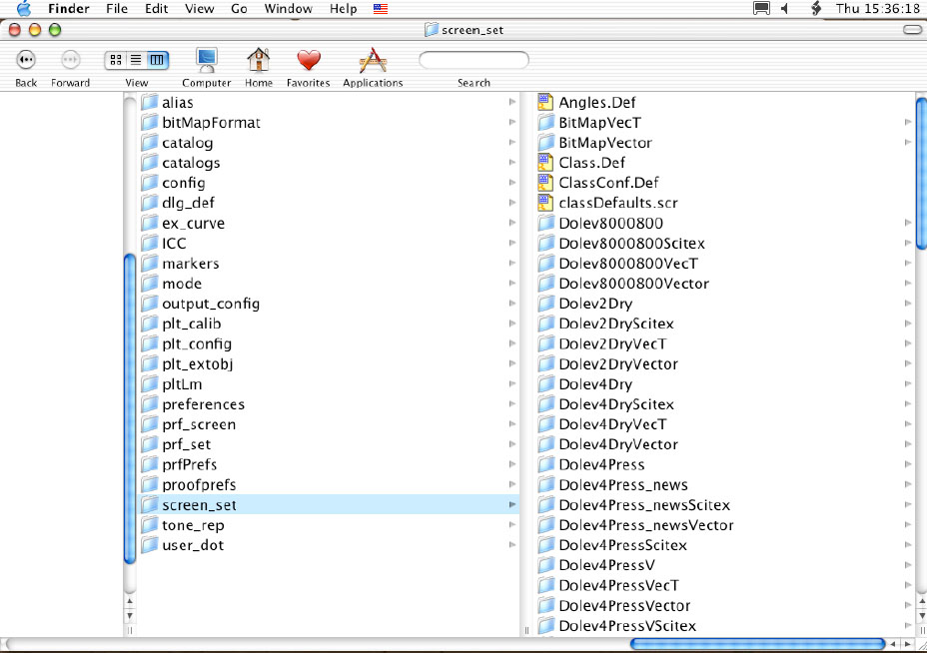Open the Go menu
The image size is (927, 653).
239,9
